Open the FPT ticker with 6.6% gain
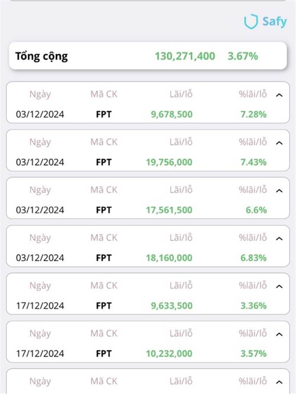The height and width of the screenshot is (394, 296). [104, 210]
